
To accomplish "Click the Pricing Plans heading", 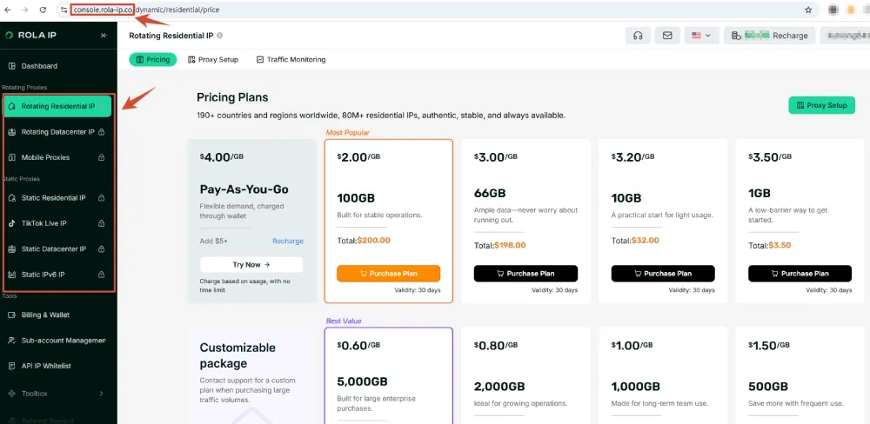I will (232, 97).
